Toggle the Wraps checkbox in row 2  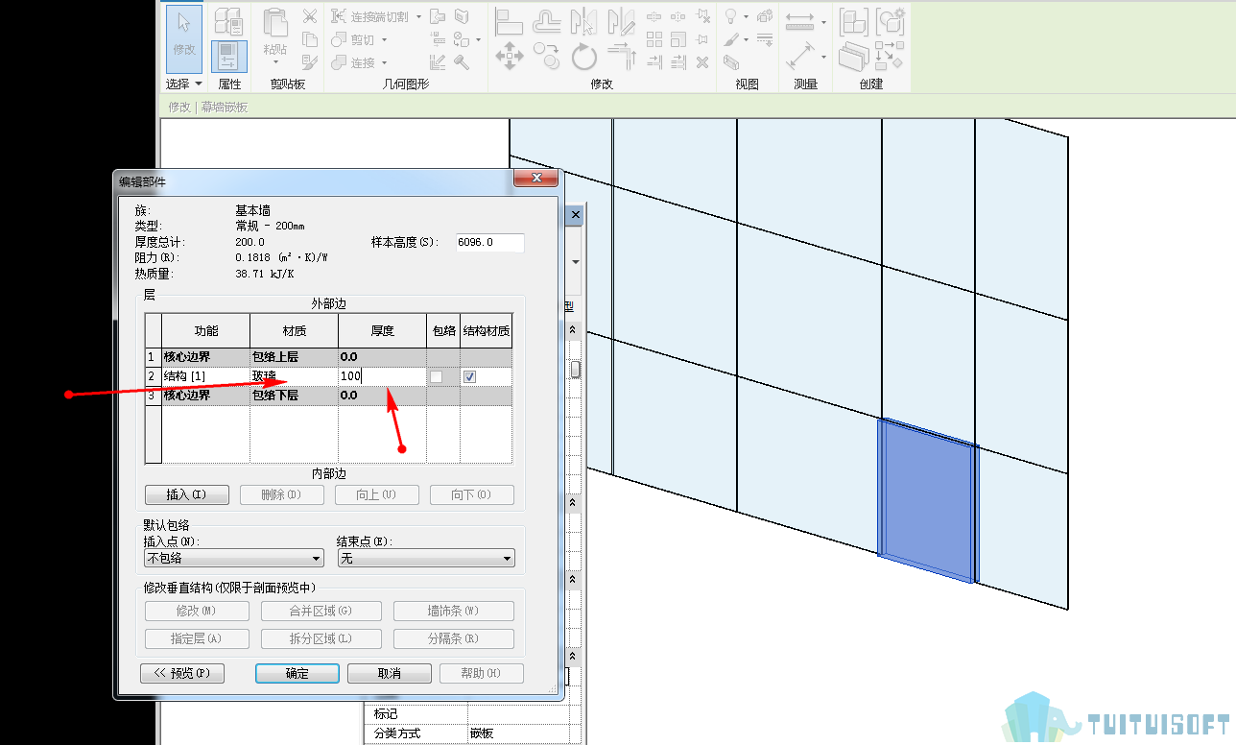pos(437,377)
